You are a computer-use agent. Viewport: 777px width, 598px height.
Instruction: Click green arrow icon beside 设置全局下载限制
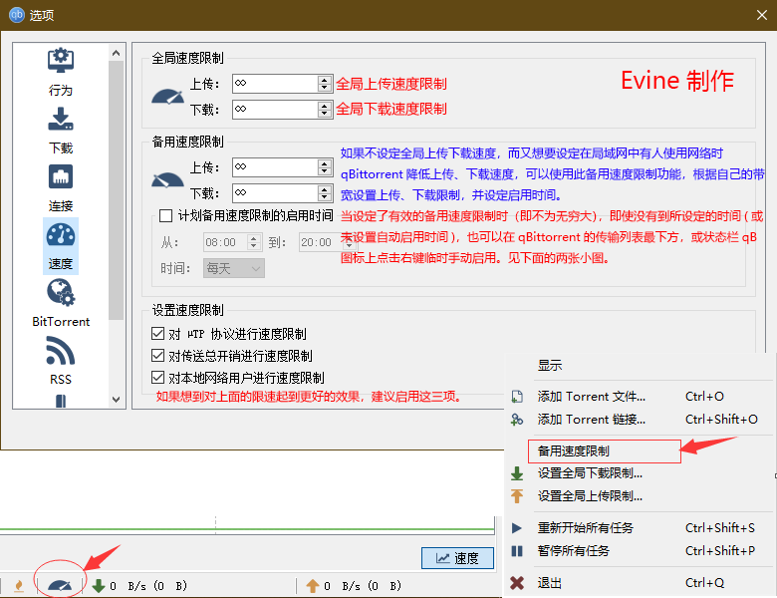517,473
